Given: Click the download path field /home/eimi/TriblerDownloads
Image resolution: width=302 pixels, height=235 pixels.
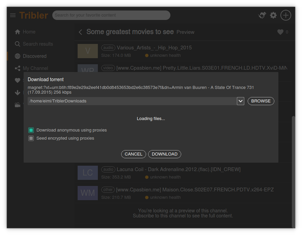Looking at the screenshot, I should tap(132, 101).
